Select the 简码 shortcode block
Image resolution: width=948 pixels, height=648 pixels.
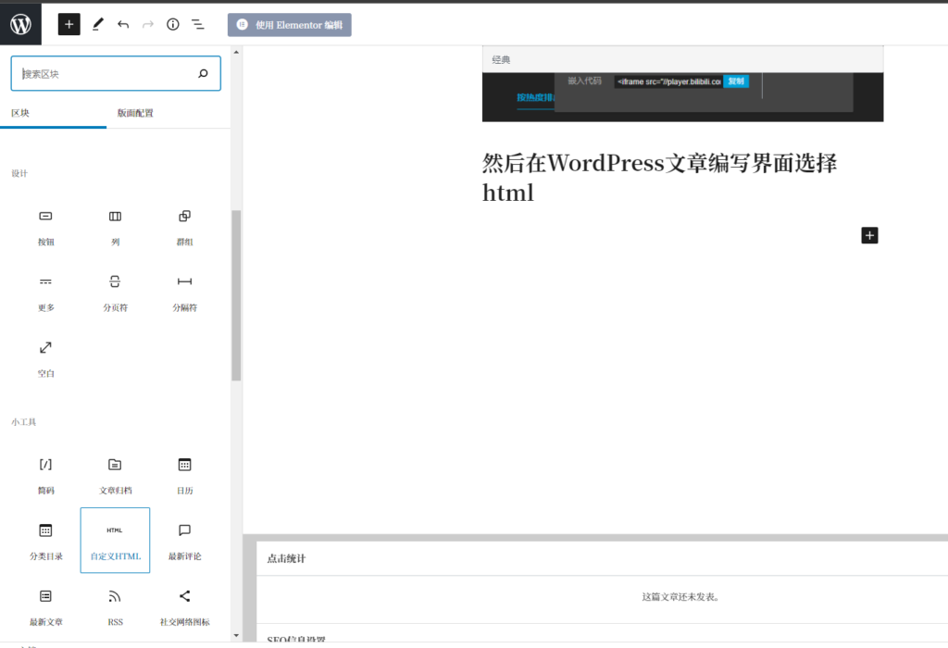click(45, 474)
